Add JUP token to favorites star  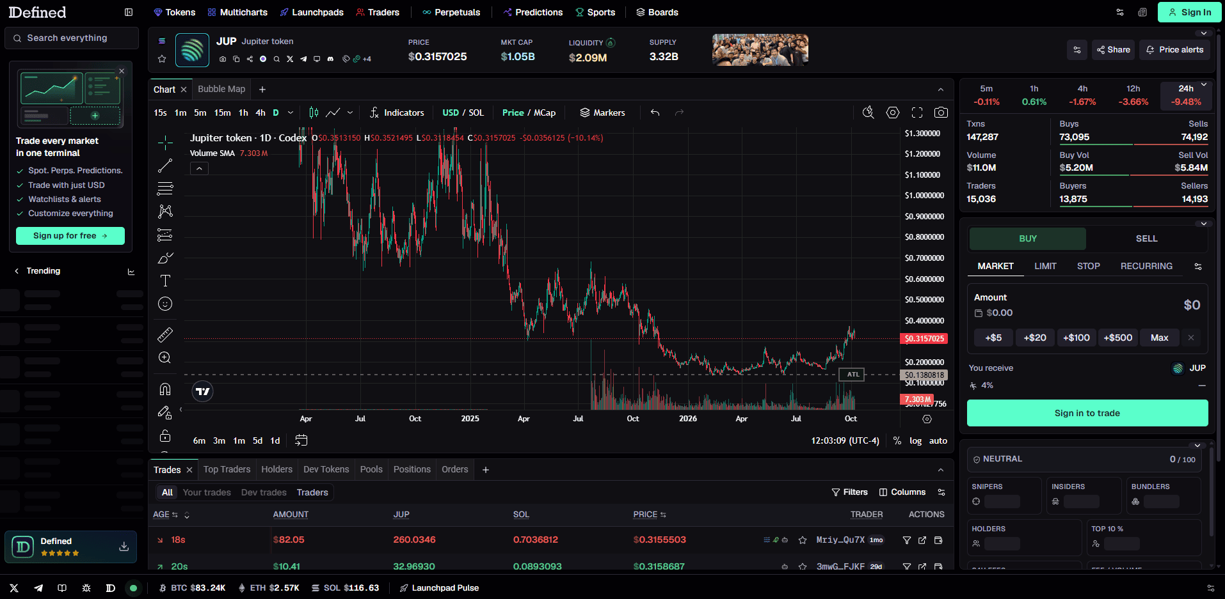click(162, 59)
